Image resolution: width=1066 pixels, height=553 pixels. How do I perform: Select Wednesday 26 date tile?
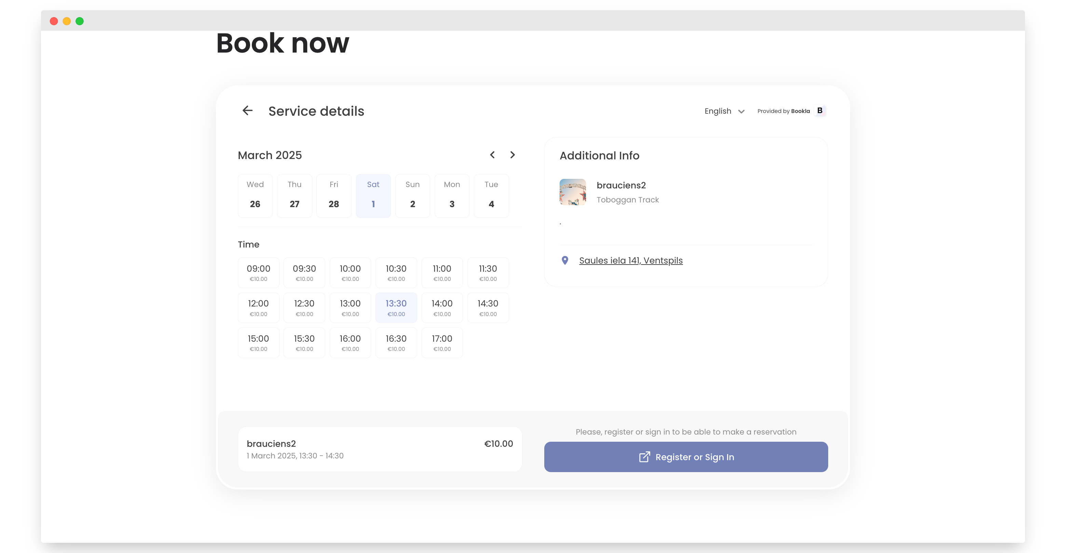pyautogui.click(x=255, y=196)
